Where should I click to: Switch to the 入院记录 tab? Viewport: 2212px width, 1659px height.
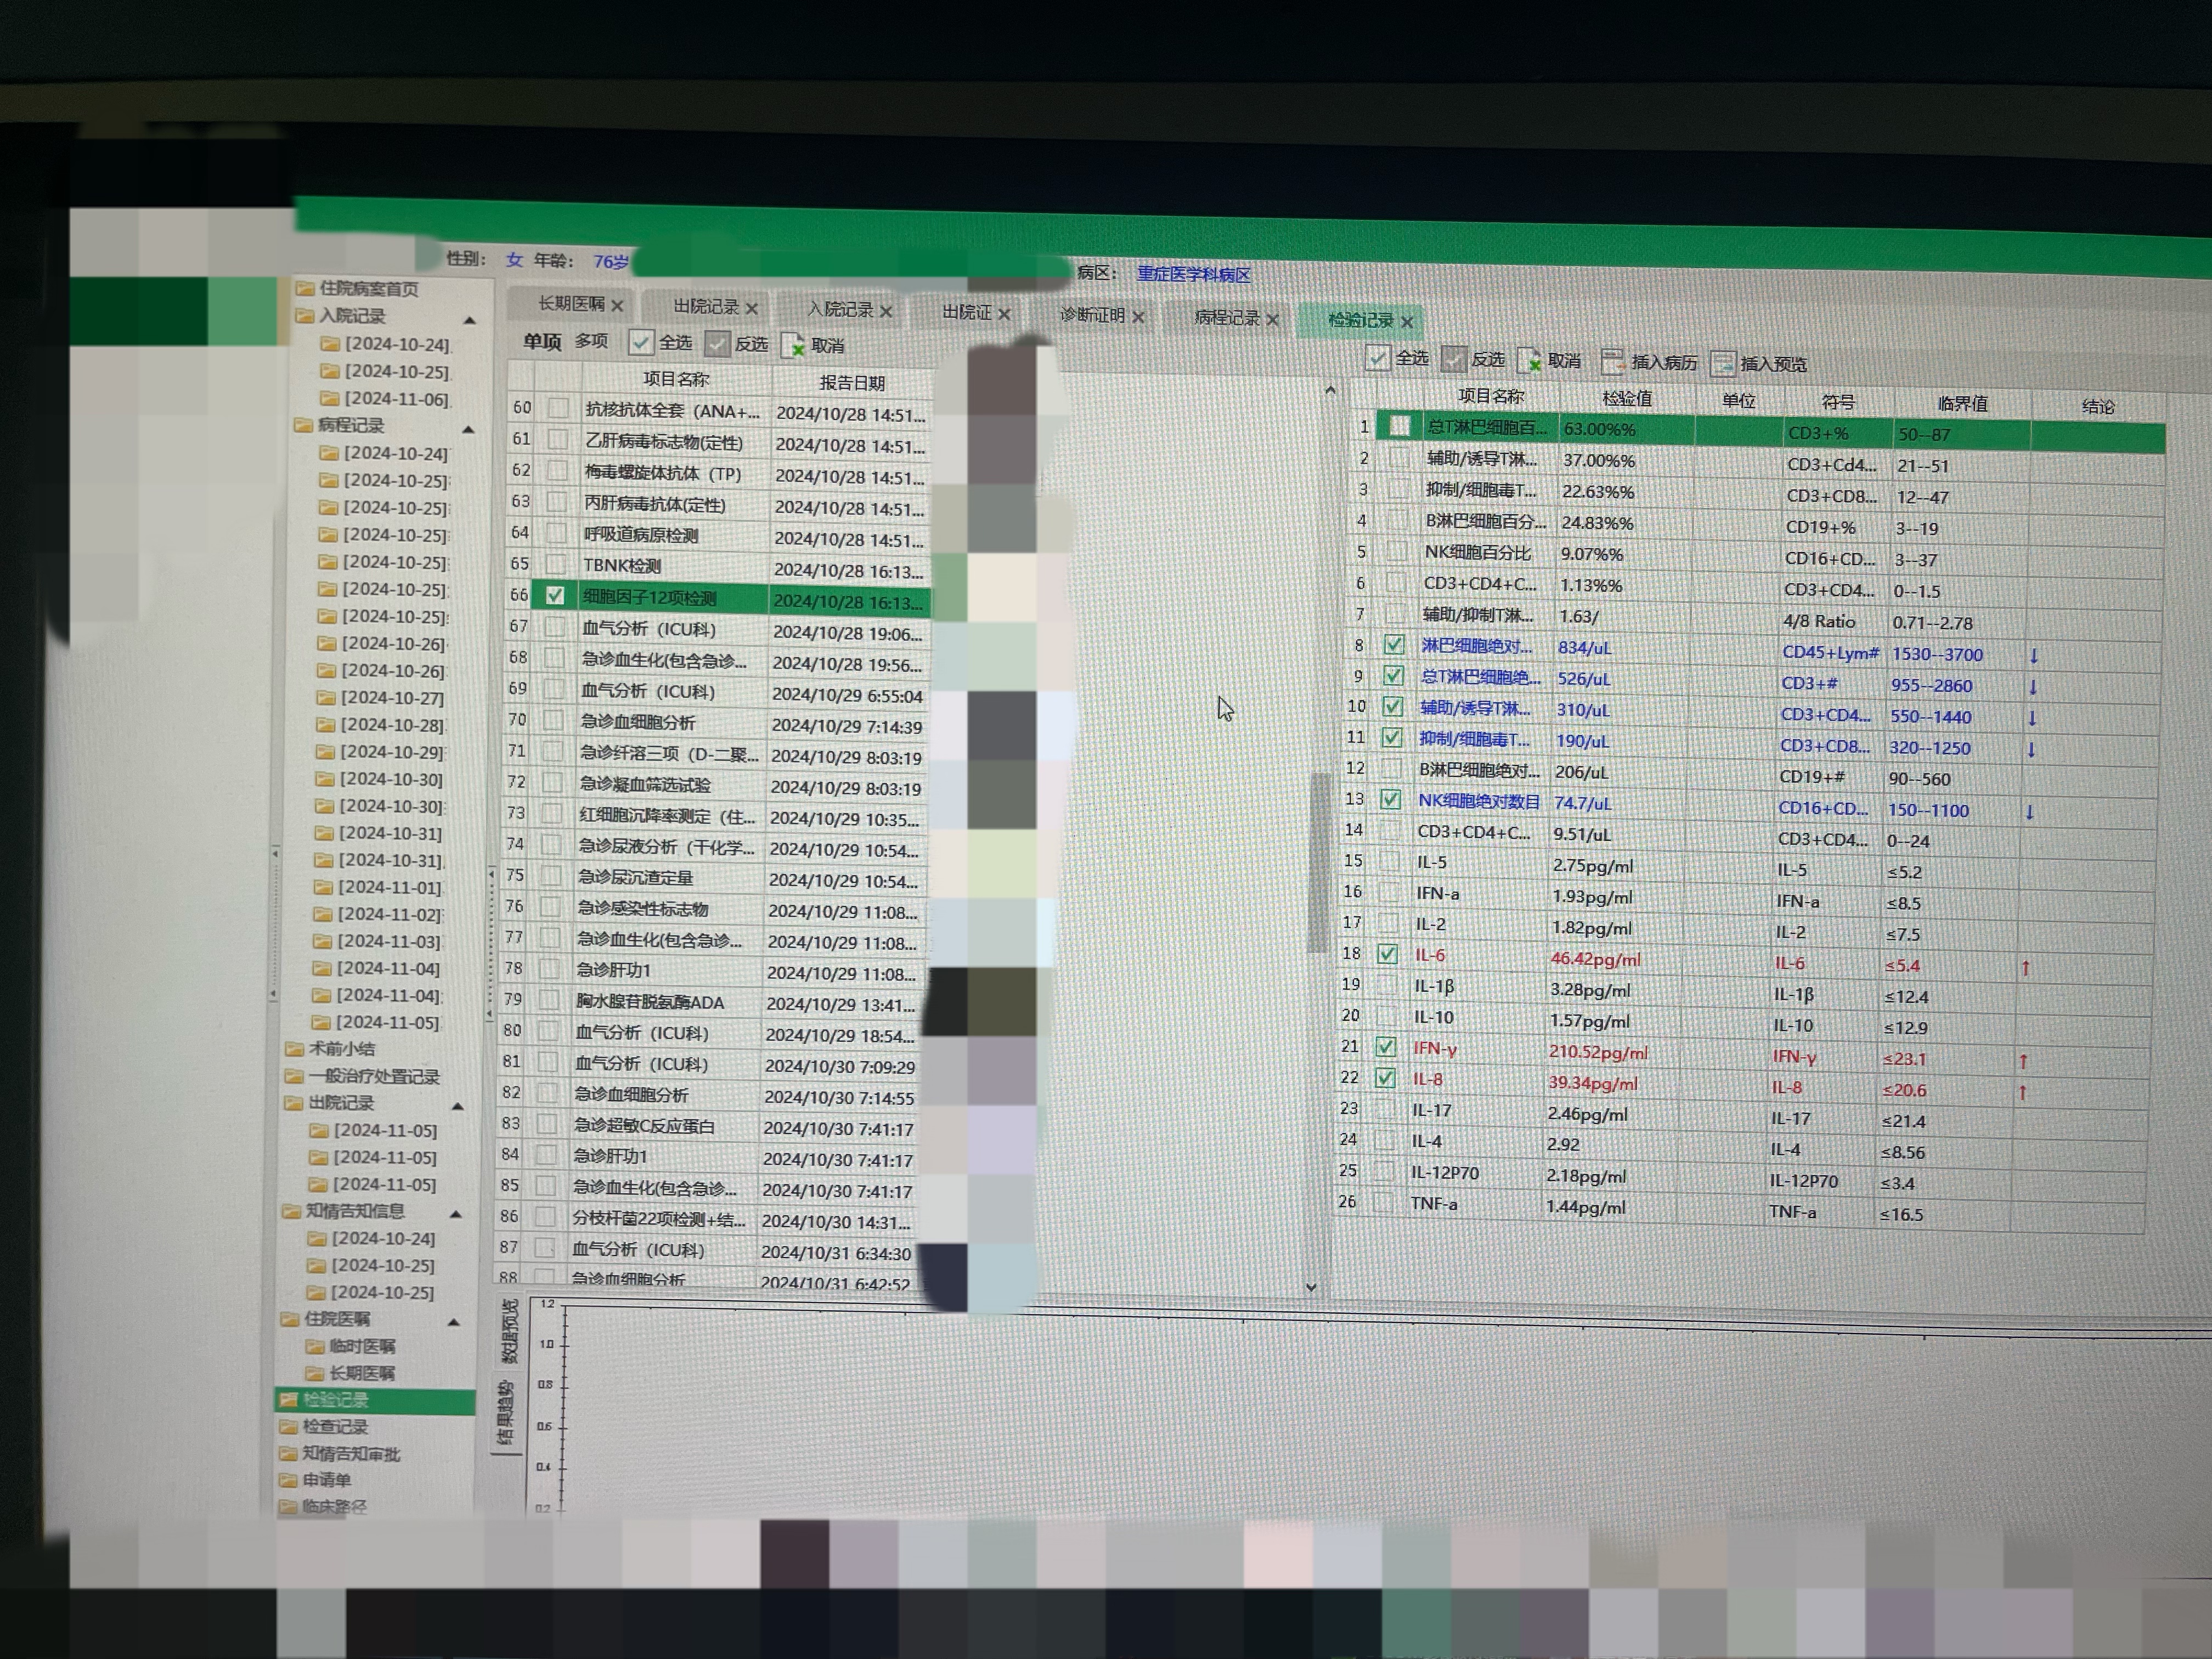tap(840, 309)
